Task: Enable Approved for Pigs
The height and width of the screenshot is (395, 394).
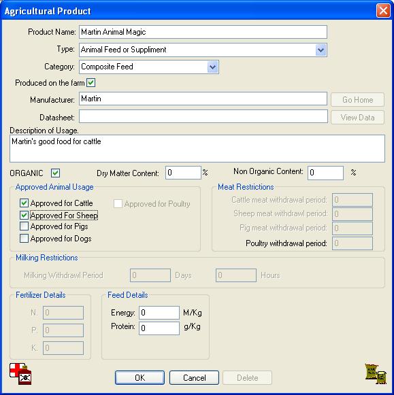Action: (x=24, y=226)
